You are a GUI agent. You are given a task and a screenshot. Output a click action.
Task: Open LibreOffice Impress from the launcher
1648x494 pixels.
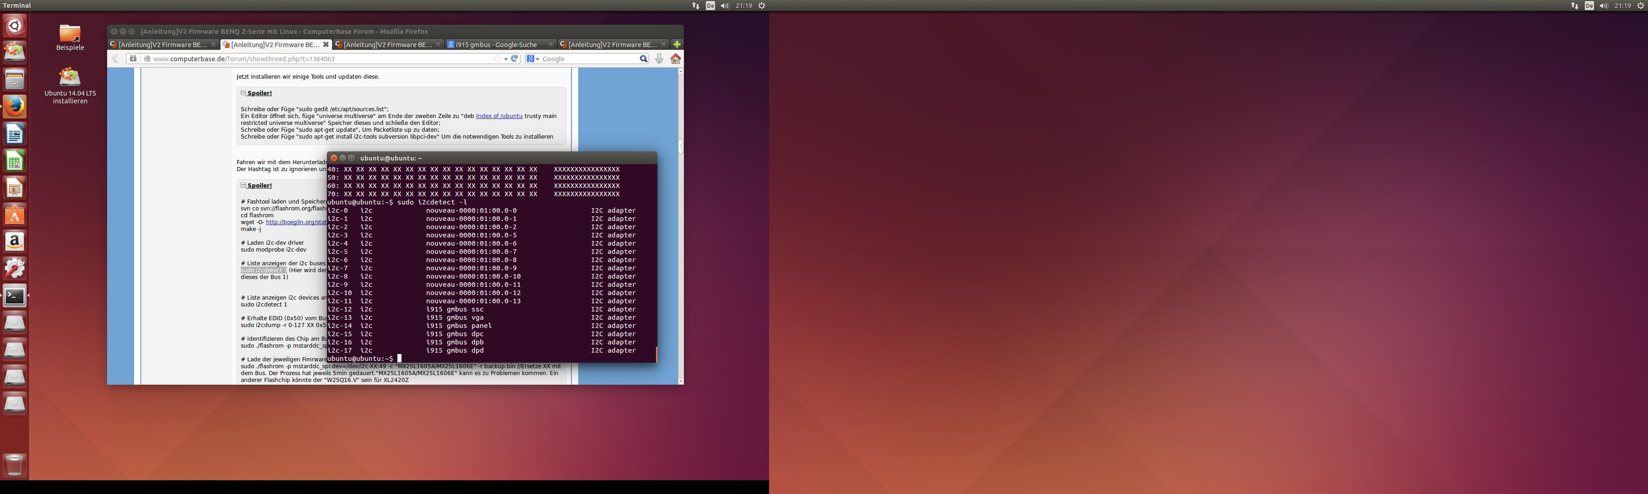tap(15, 188)
